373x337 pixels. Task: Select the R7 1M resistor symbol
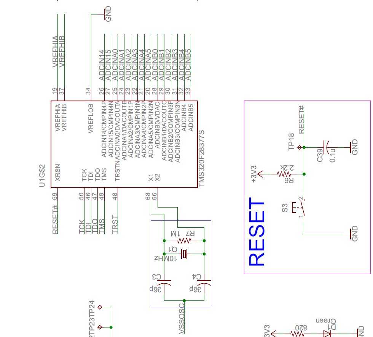tap(185, 240)
